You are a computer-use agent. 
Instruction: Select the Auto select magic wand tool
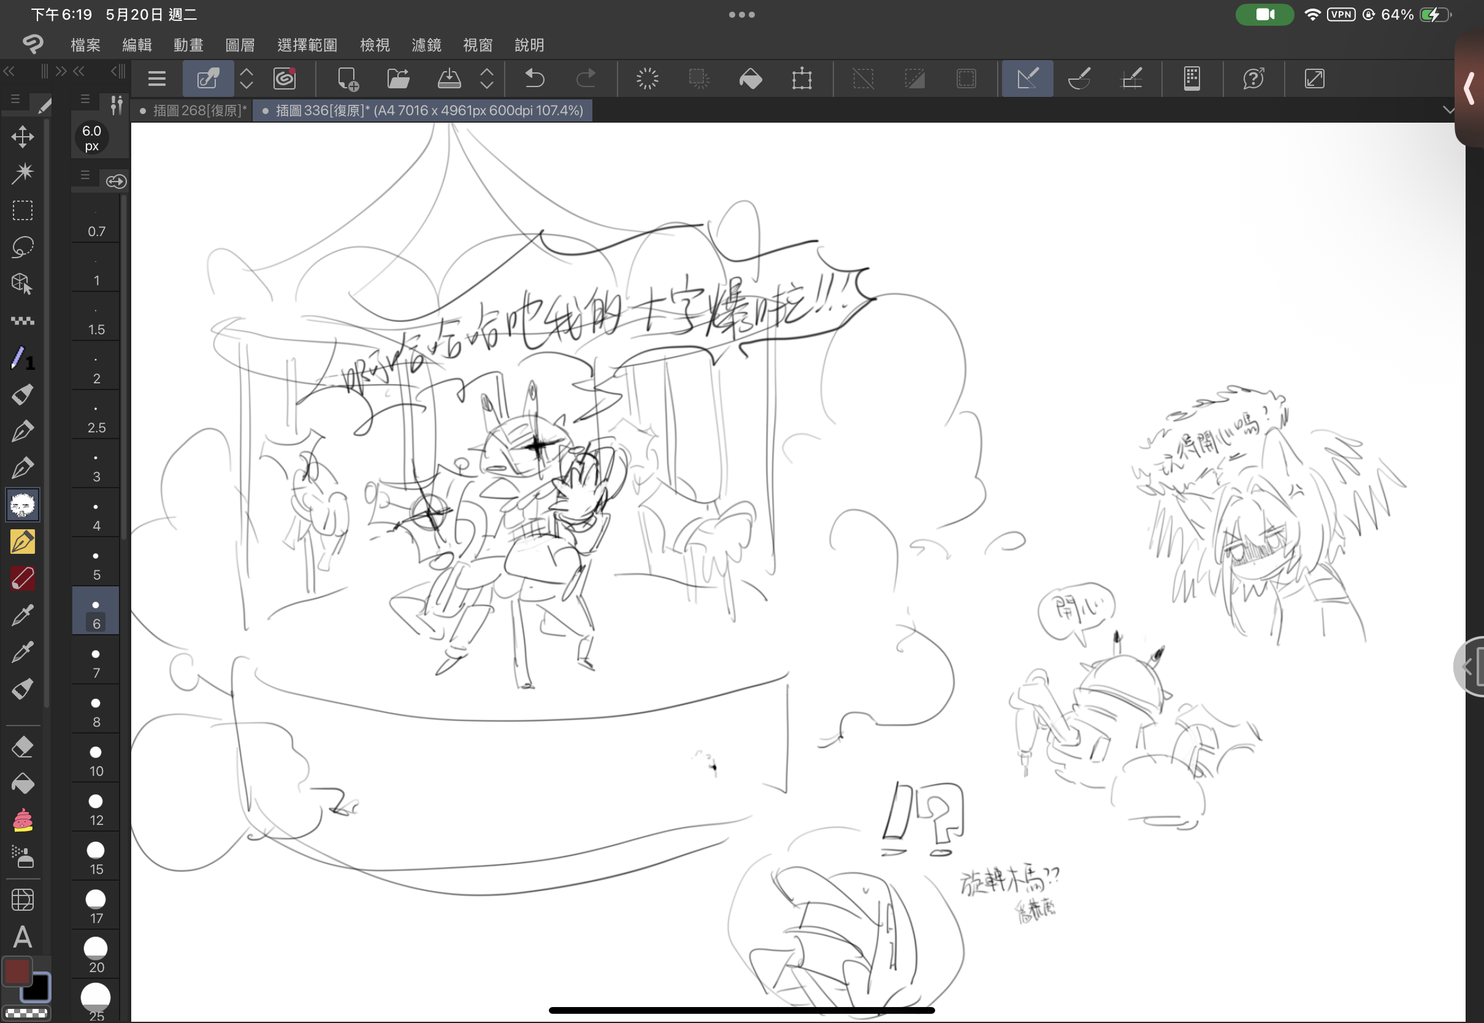click(23, 173)
